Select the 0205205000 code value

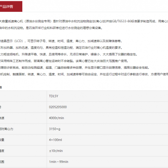click(x=58, y=107)
